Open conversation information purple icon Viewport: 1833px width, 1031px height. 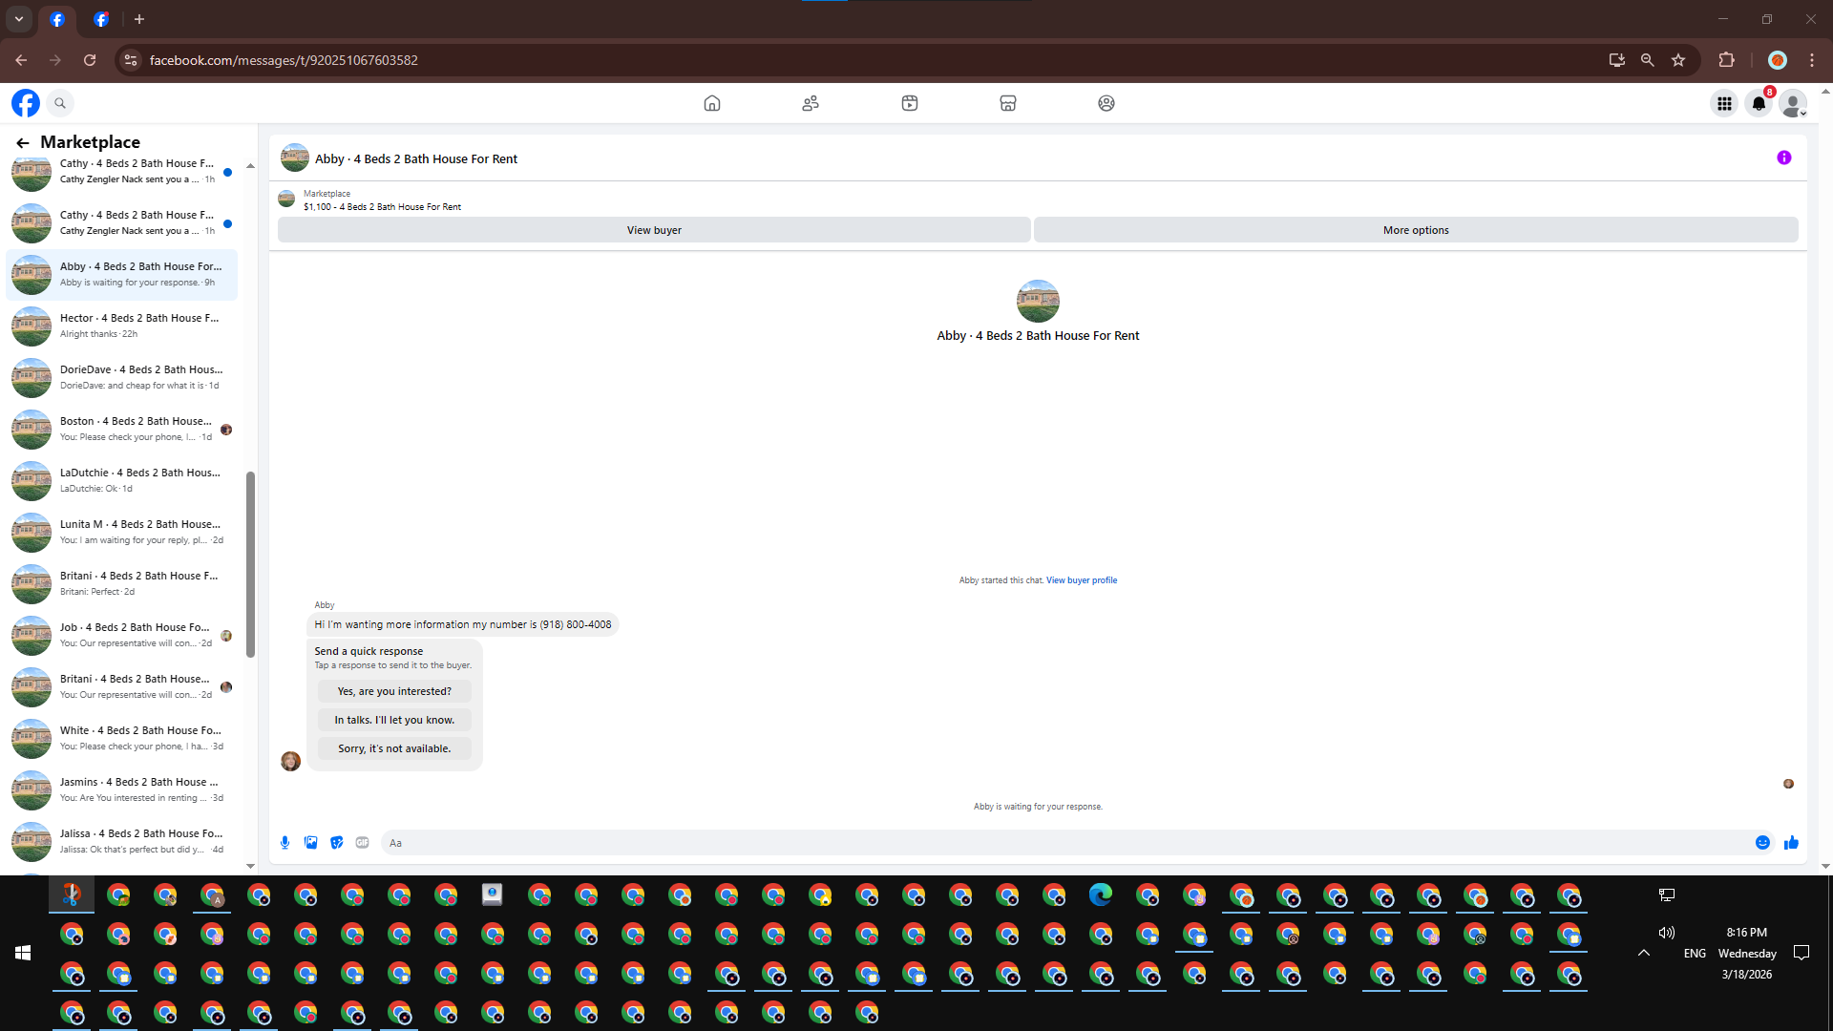(x=1783, y=158)
